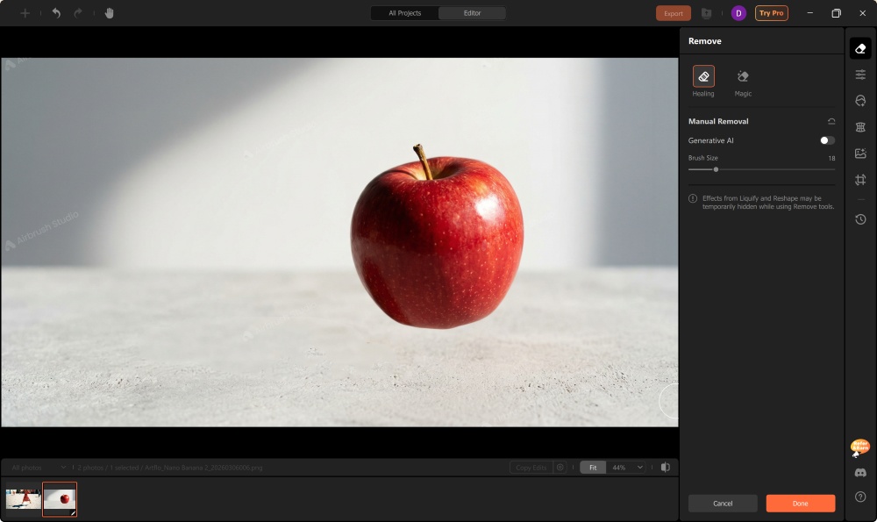Open the edit History panel
This screenshot has height=522, width=877.
859,219
